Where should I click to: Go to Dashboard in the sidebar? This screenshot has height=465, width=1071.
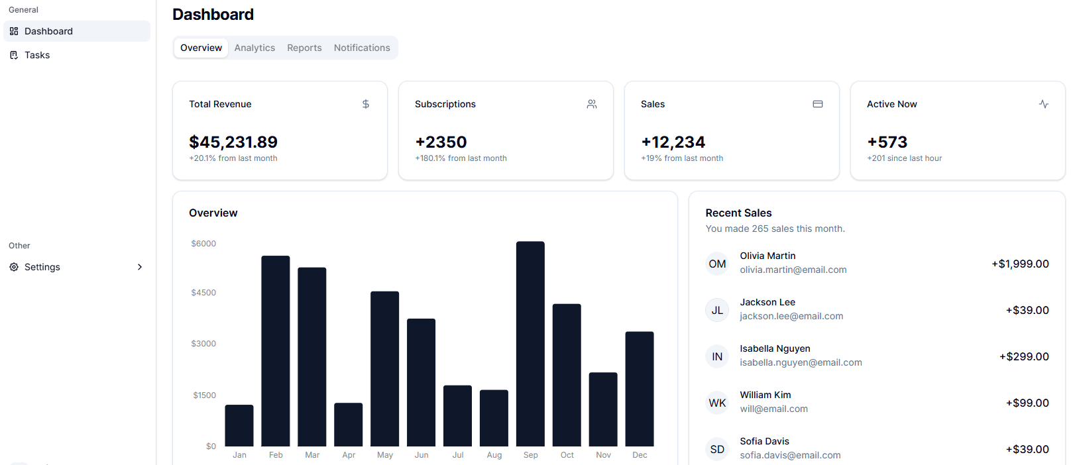click(x=48, y=31)
